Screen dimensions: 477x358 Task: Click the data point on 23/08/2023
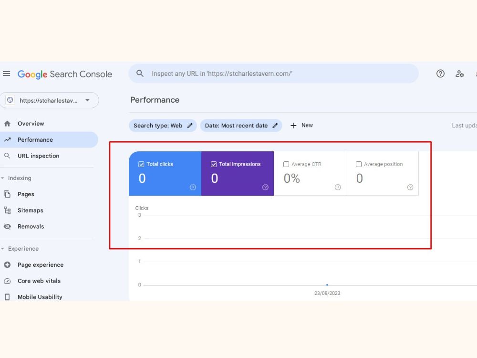coord(327,285)
